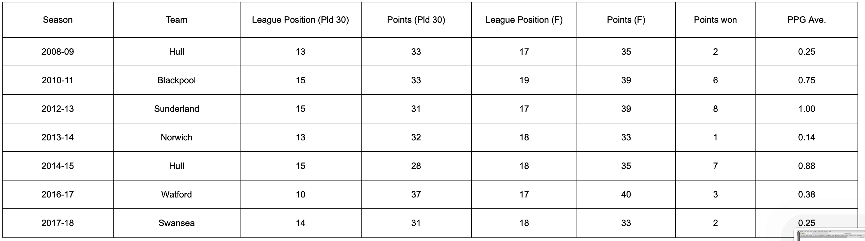Select the Team column header
Viewport: 865px width, 241px height.
[x=177, y=20]
